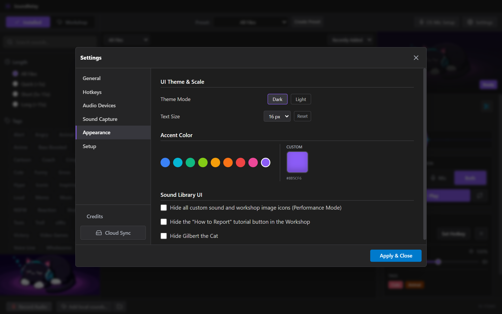502x314 pixels.
Task: Switch to Audio Devices settings
Action: [x=113, y=105]
